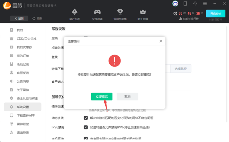Click 退出登录 to log out
The width and height of the screenshot is (229, 142).
[x=23, y=133]
